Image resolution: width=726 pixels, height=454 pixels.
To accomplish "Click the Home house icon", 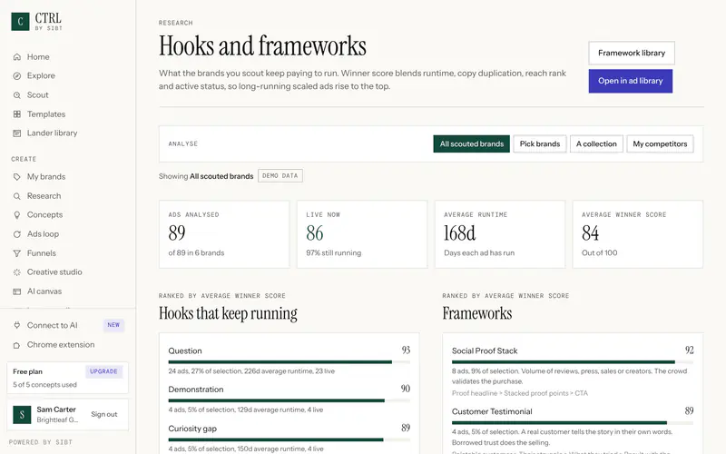I will 17,57.
